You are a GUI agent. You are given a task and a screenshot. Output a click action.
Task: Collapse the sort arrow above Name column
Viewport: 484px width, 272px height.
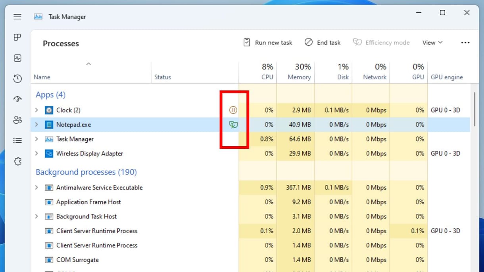(x=88, y=63)
